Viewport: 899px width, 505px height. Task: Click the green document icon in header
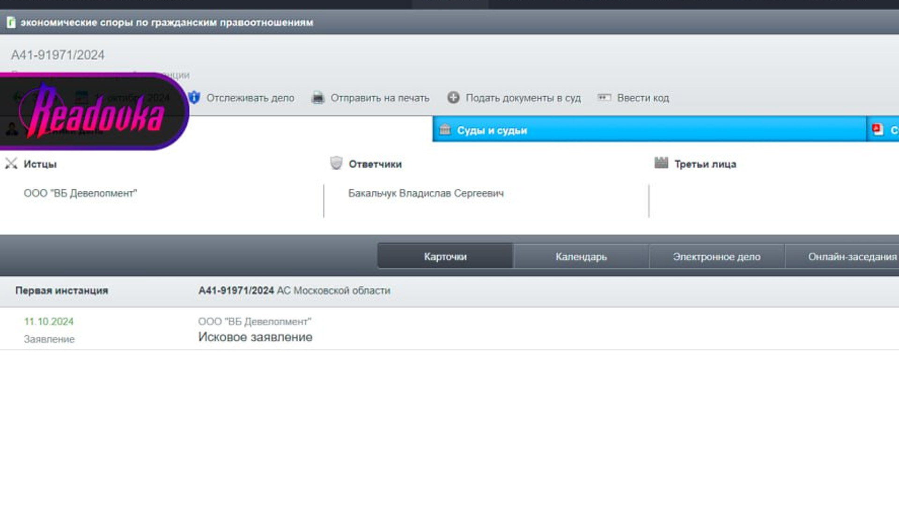pos(11,22)
